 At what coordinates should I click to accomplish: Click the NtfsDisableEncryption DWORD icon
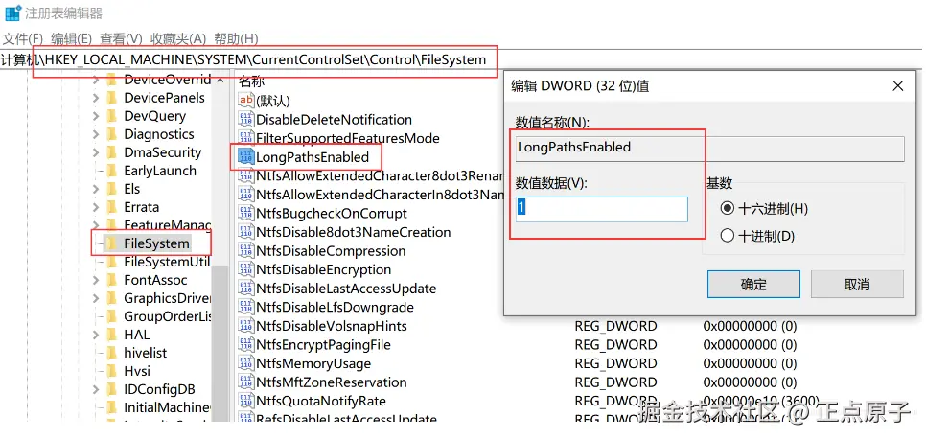click(245, 270)
